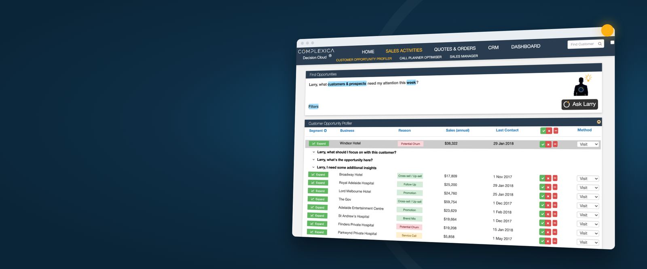
Task: Expand 'Larry, what's the opportunity here?' question
Action: 343,160
